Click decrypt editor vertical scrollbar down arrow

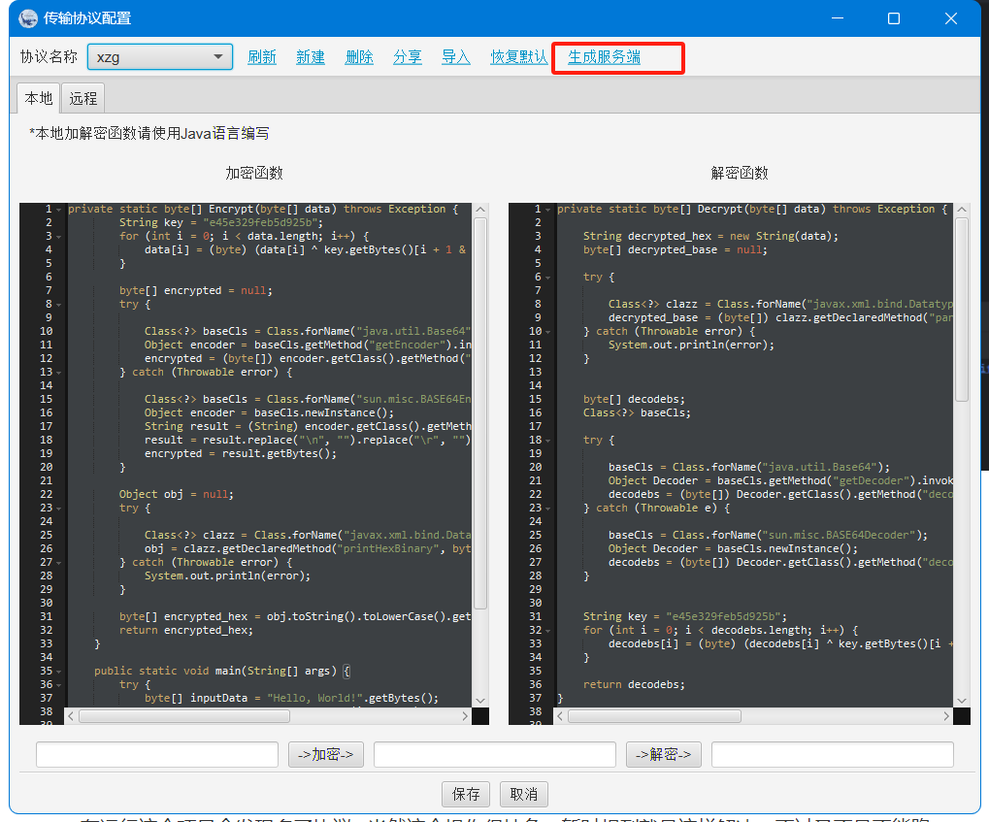click(961, 701)
